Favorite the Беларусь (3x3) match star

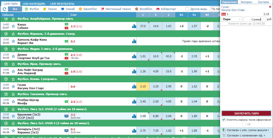(x=13, y=131)
